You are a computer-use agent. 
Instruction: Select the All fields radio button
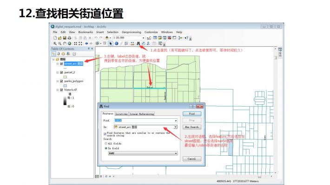point(106,144)
